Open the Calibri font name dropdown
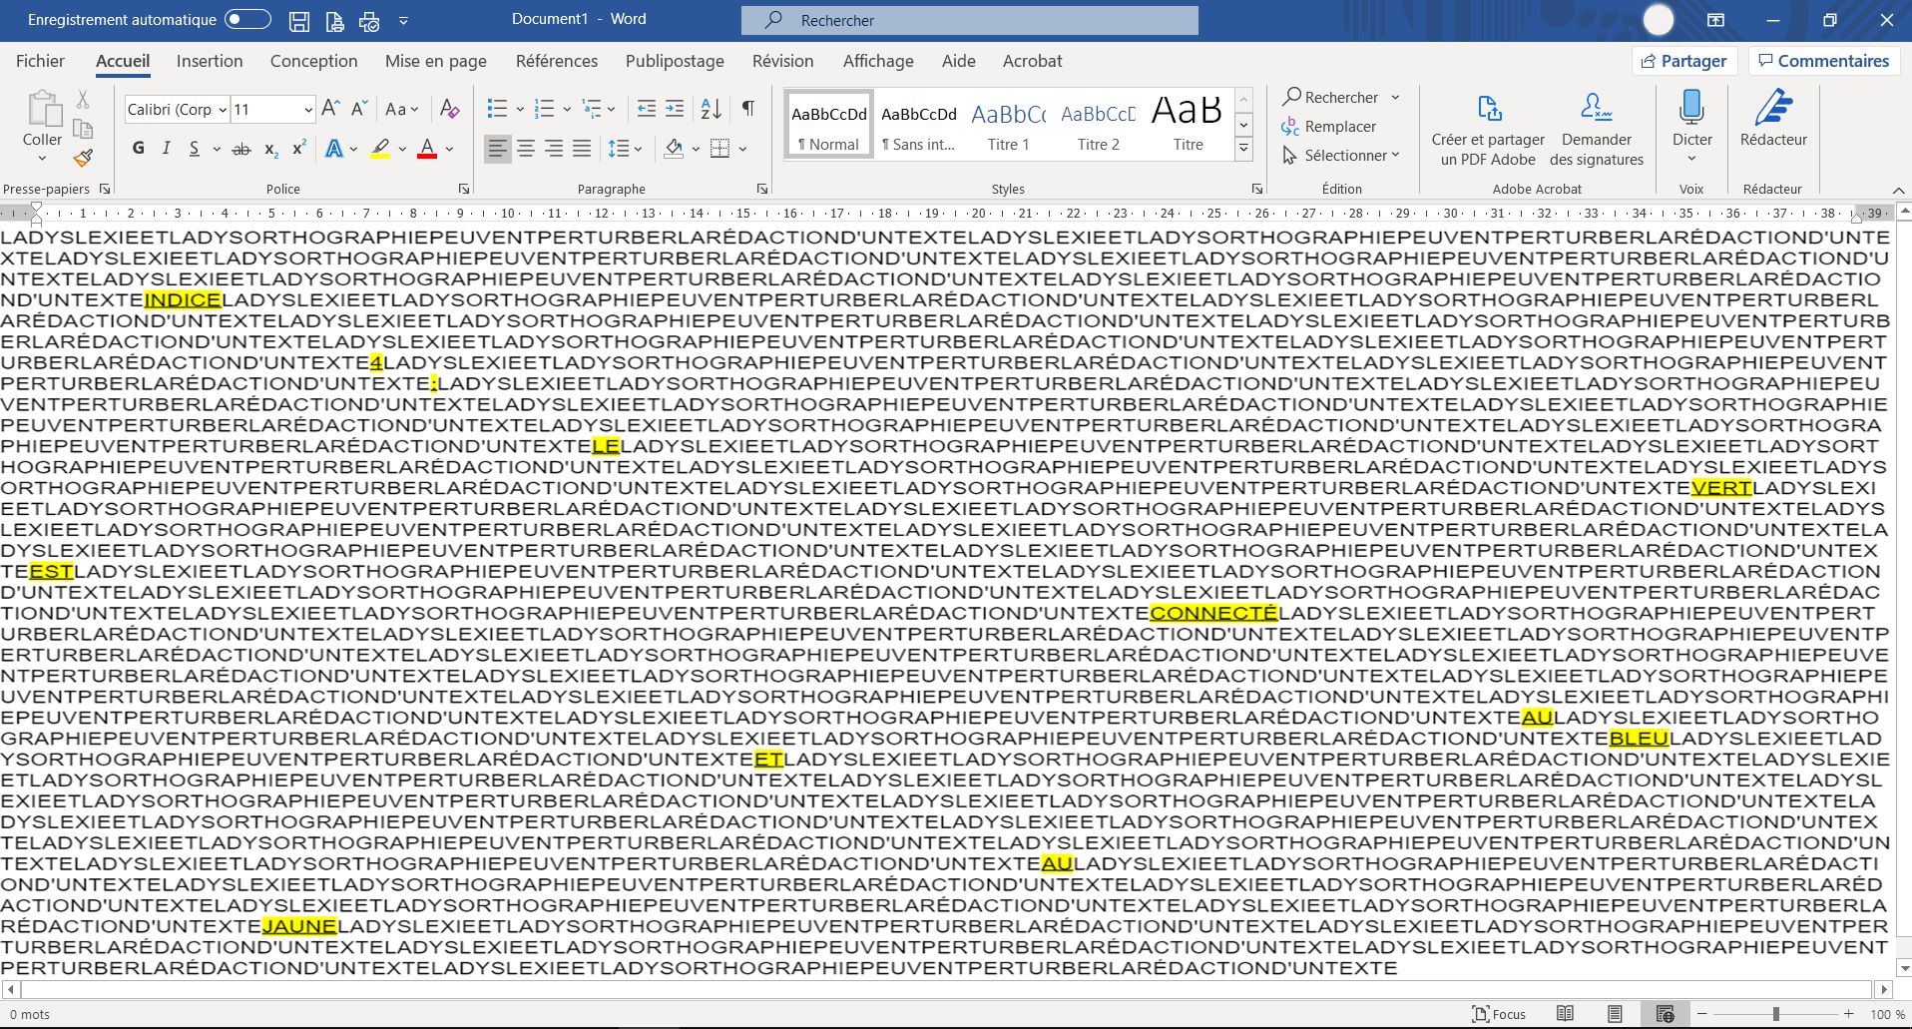 pyautogui.click(x=223, y=109)
